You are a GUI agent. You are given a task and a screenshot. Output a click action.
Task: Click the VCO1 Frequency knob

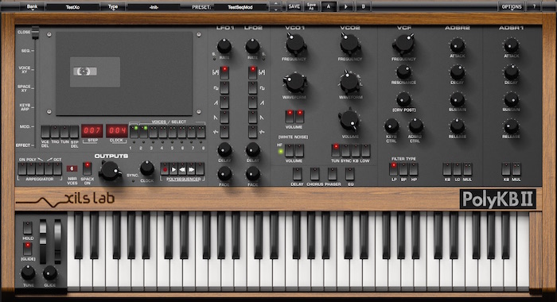pyautogui.click(x=295, y=44)
